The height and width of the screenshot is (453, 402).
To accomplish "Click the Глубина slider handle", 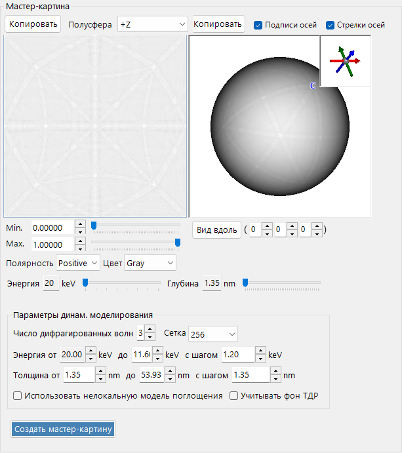I will coord(245,283).
